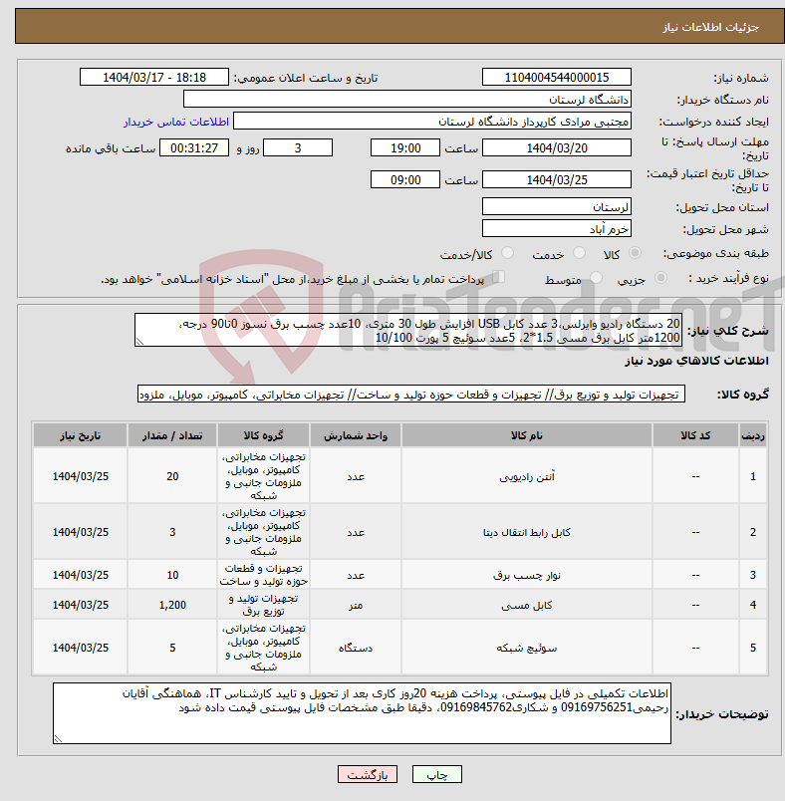Click the سوئیچ شبکه item name
This screenshot has width=785, height=801.
pos(527,648)
